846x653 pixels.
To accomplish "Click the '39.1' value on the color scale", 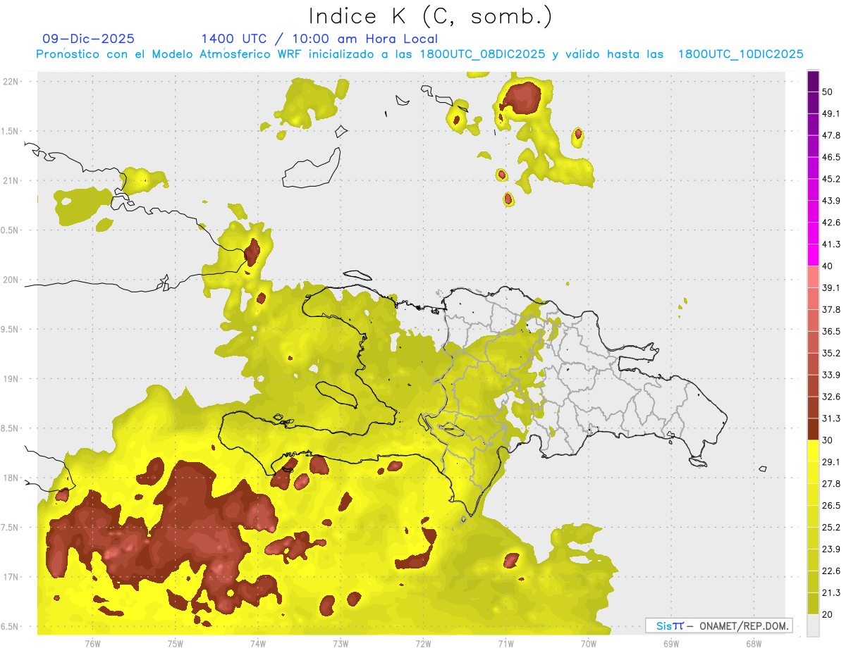I will tap(831, 287).
